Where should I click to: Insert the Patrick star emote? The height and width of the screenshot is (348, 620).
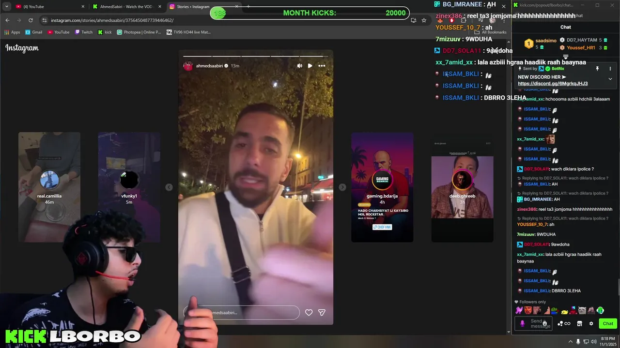point(546,310)
